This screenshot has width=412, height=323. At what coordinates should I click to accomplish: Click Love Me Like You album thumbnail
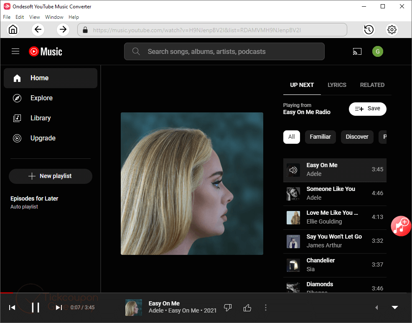pyautogui.click(x=293, y=218)
